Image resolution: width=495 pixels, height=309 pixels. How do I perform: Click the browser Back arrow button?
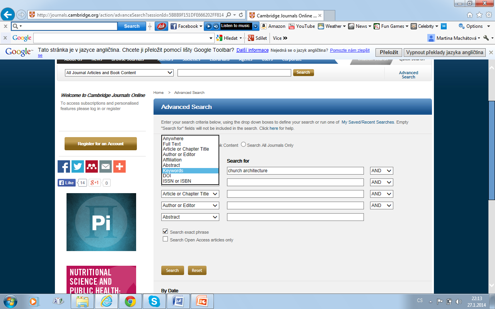click(x=8, y=15)
